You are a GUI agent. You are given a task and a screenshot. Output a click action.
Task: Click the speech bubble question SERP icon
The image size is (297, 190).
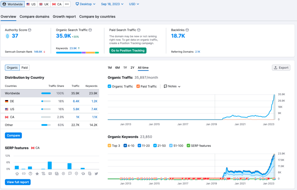(70, 173)
